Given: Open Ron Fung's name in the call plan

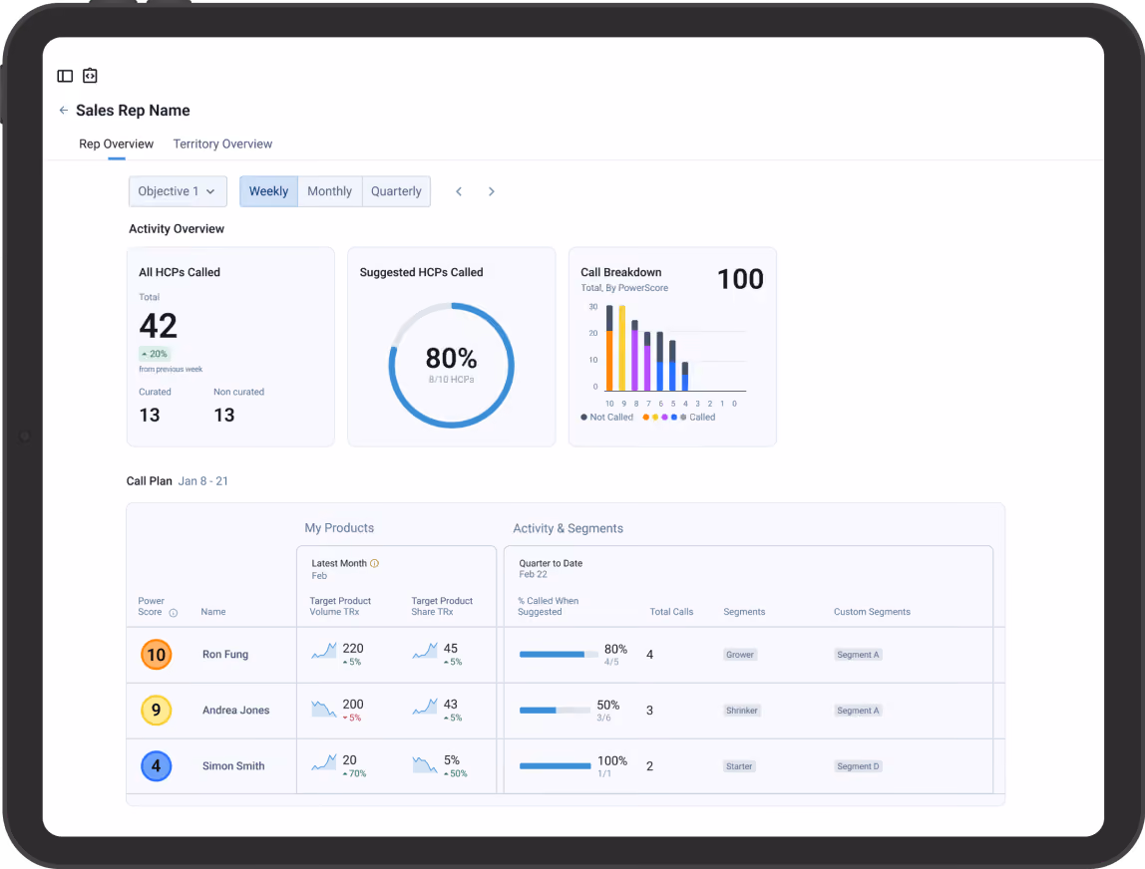Looking at the screenshot, I should tap(225, 655).
